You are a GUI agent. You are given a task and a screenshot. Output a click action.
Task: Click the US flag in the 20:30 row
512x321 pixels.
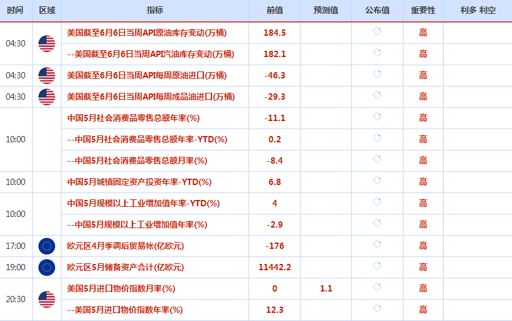pyautogui.click(x=46, y=300)
